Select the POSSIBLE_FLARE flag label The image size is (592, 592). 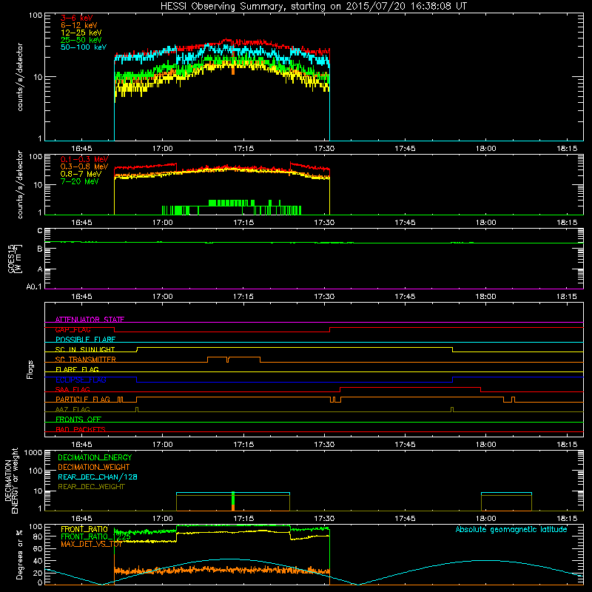coord(85,340)
